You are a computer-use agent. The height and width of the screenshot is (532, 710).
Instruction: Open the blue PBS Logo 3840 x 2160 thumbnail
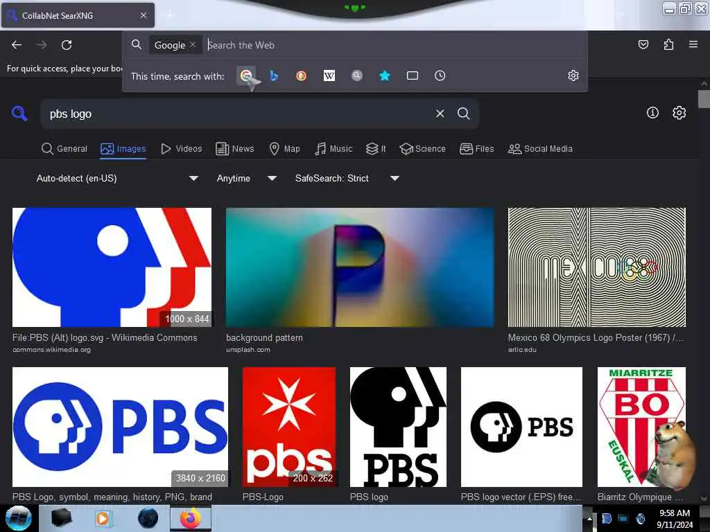coord(120,427)
